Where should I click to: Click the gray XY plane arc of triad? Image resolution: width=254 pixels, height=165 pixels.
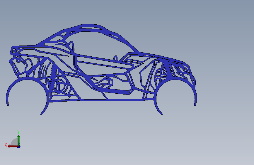[x=14, y=142]
